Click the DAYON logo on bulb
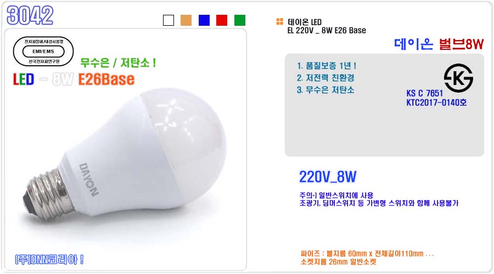494x274 pixels. click(89, 179)
